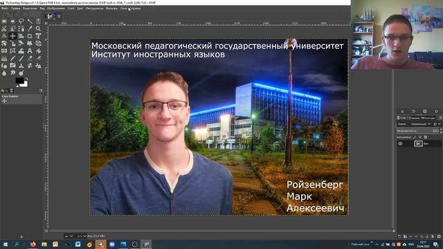
Task: Open the zoom percentage dropdown
Action: [x=81, y=236]
